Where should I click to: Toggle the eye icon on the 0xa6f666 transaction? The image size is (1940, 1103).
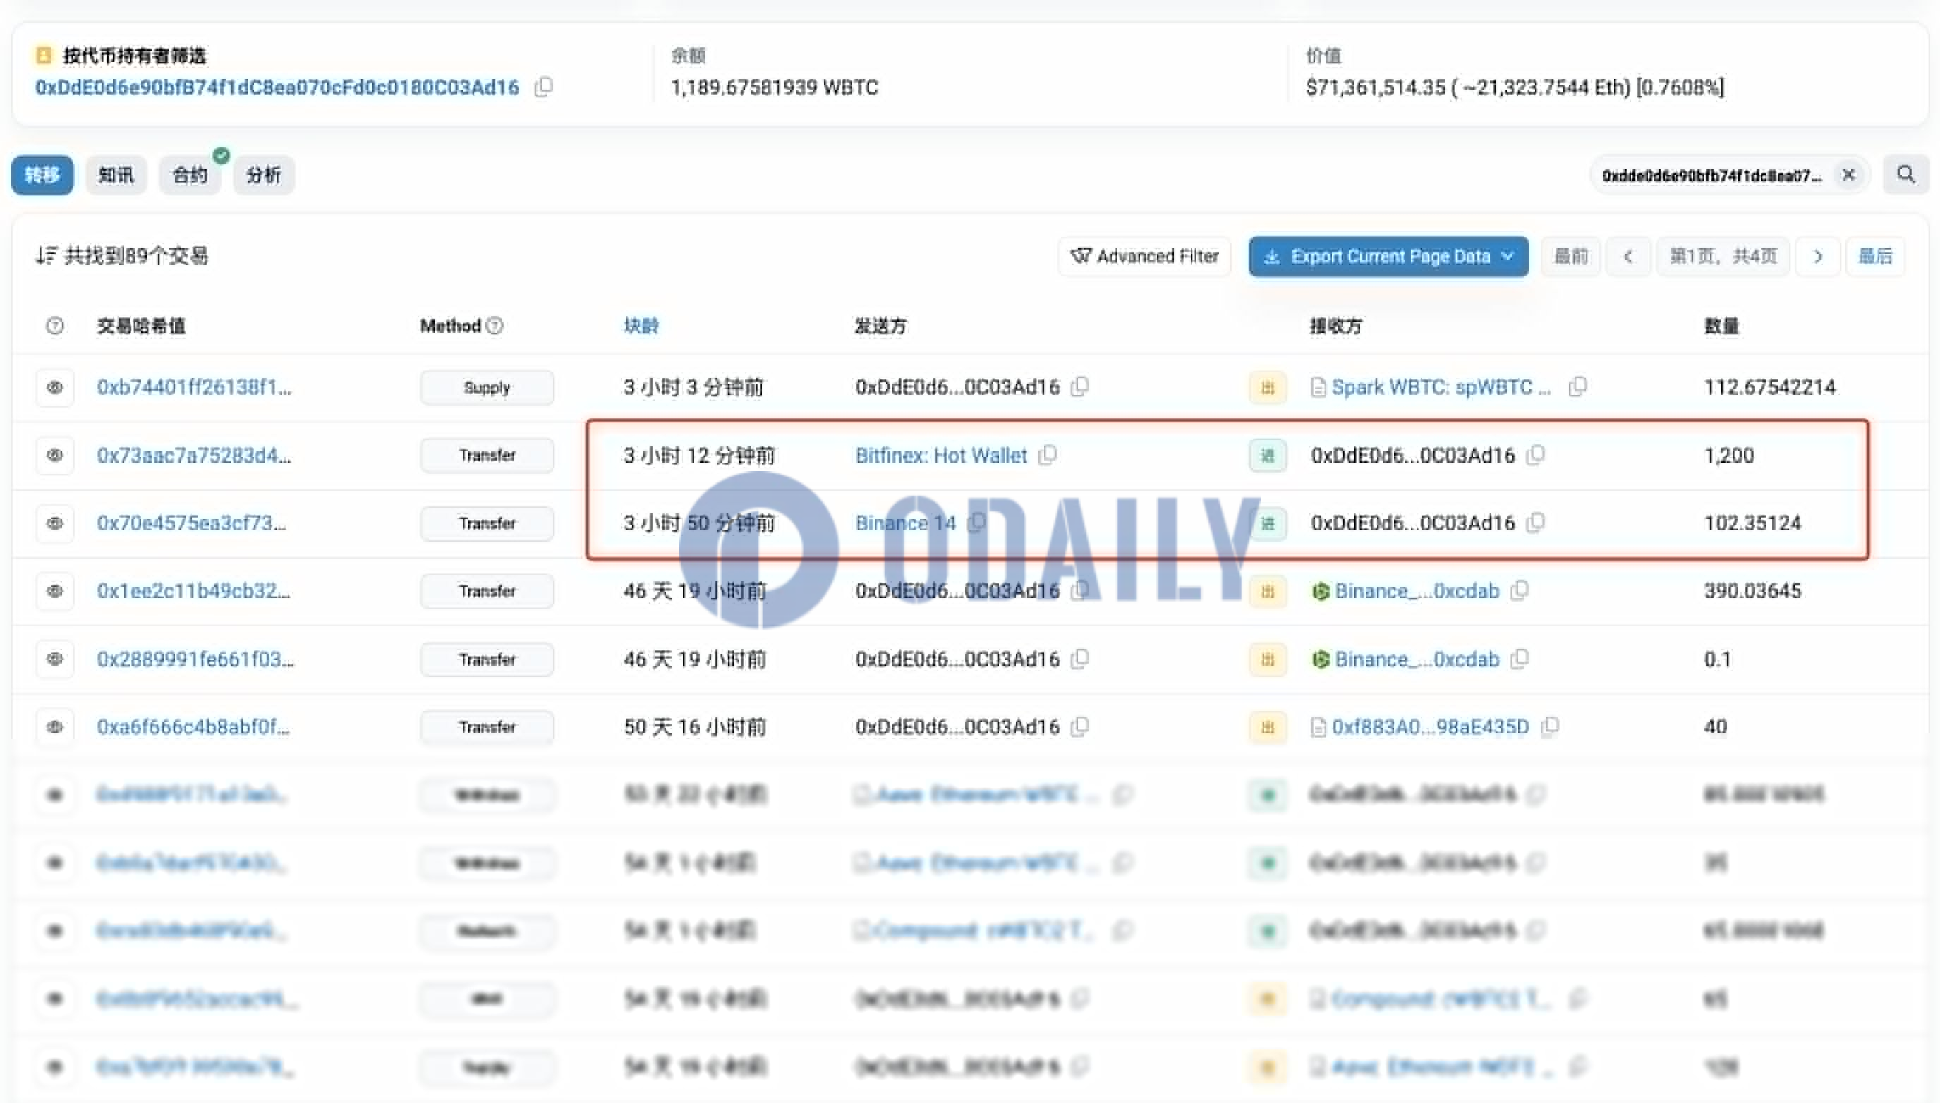coord(54,726)
